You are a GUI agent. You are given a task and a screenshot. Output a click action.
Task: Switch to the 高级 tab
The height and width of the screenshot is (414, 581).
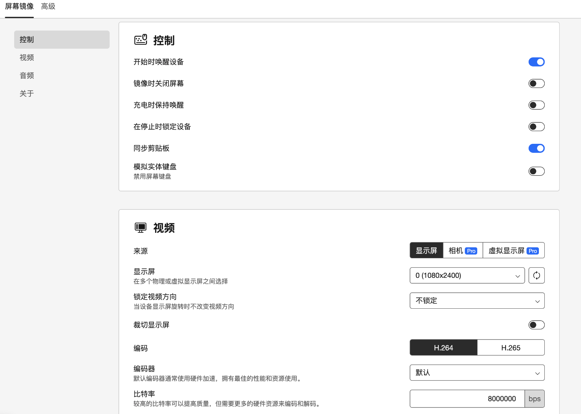(48, 7)
